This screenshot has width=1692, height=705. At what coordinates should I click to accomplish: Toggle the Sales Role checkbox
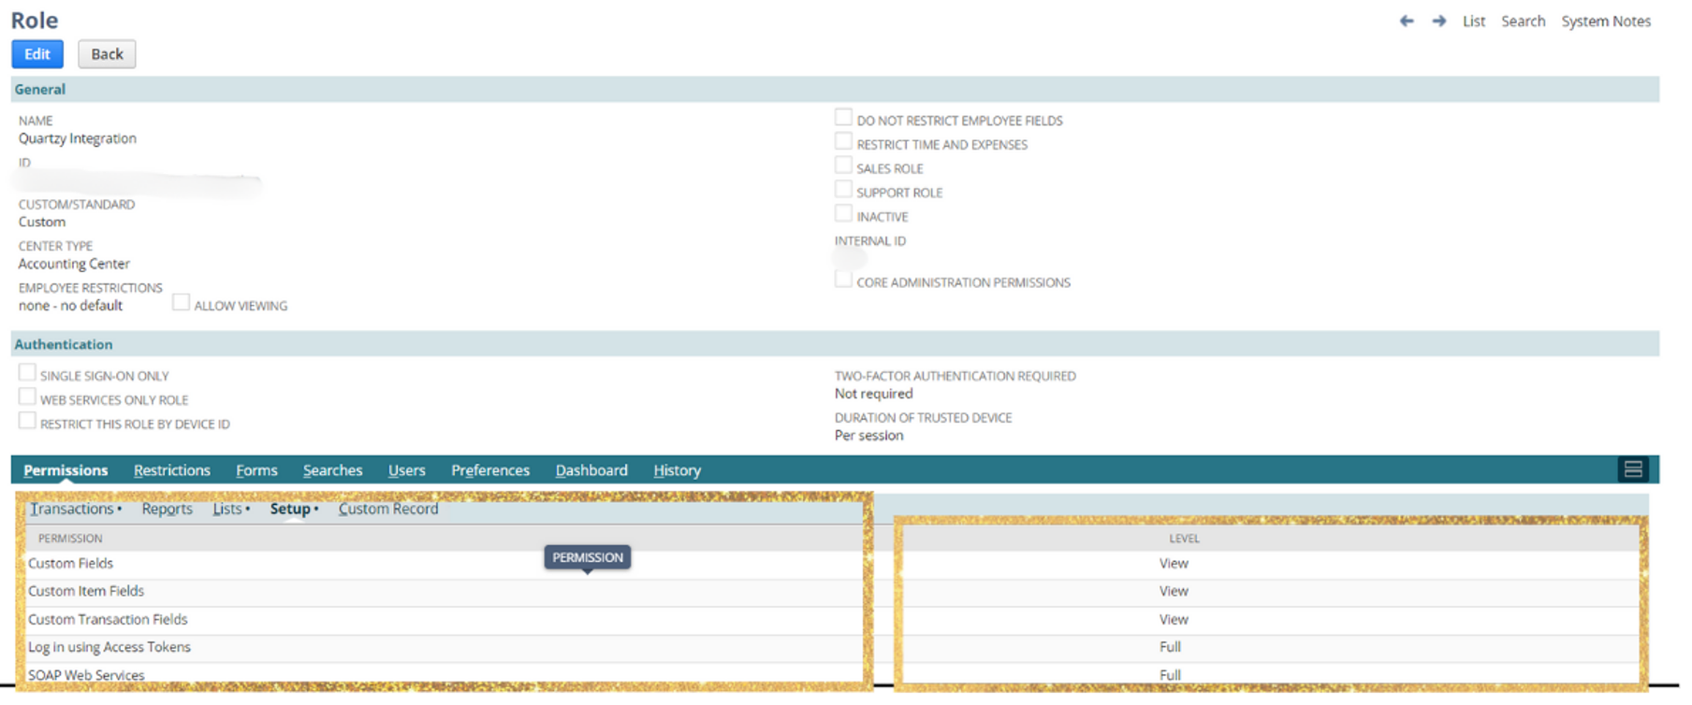pos(843,166)
